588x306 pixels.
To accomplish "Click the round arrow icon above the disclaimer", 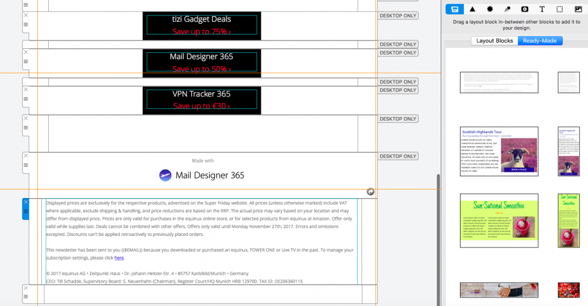I will [x=370, y=192].
